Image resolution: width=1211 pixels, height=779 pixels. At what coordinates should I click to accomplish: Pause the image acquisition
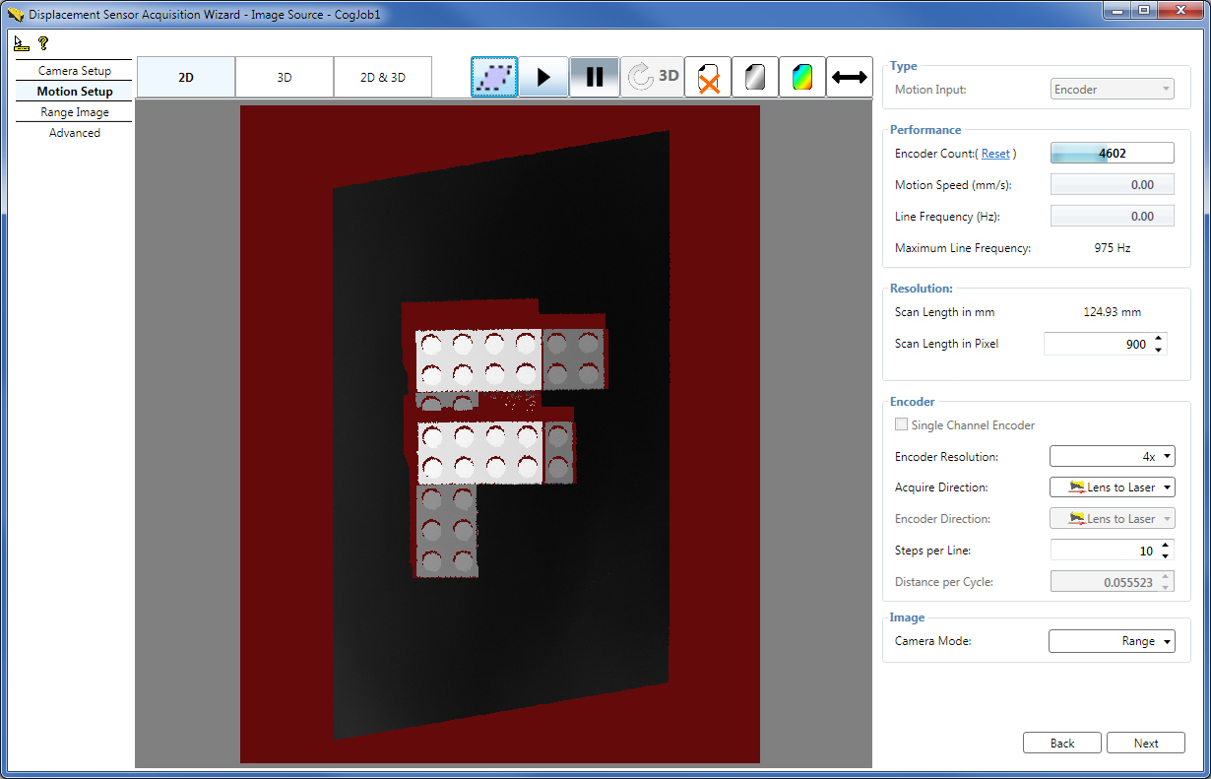click(595, 76)
